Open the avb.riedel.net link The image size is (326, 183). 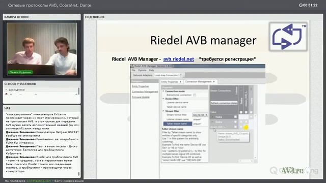[178, 59]
